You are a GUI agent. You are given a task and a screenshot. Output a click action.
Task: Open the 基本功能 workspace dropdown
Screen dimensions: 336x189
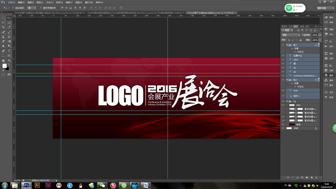tap(325, 8)
